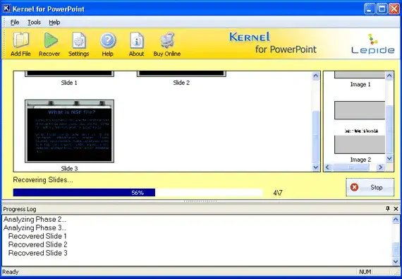Image resolution: width=402 pixels, height=279 pixels.
Task: Click "Recovered Slide 3" log entry
Action: point(37,253)
